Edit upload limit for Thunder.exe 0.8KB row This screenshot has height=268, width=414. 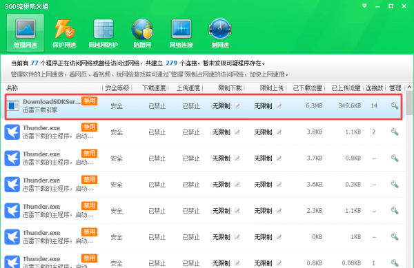279,263
